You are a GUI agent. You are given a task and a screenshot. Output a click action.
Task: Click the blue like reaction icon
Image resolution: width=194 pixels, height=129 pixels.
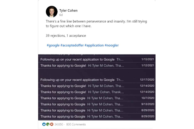[x=44, y=124]
